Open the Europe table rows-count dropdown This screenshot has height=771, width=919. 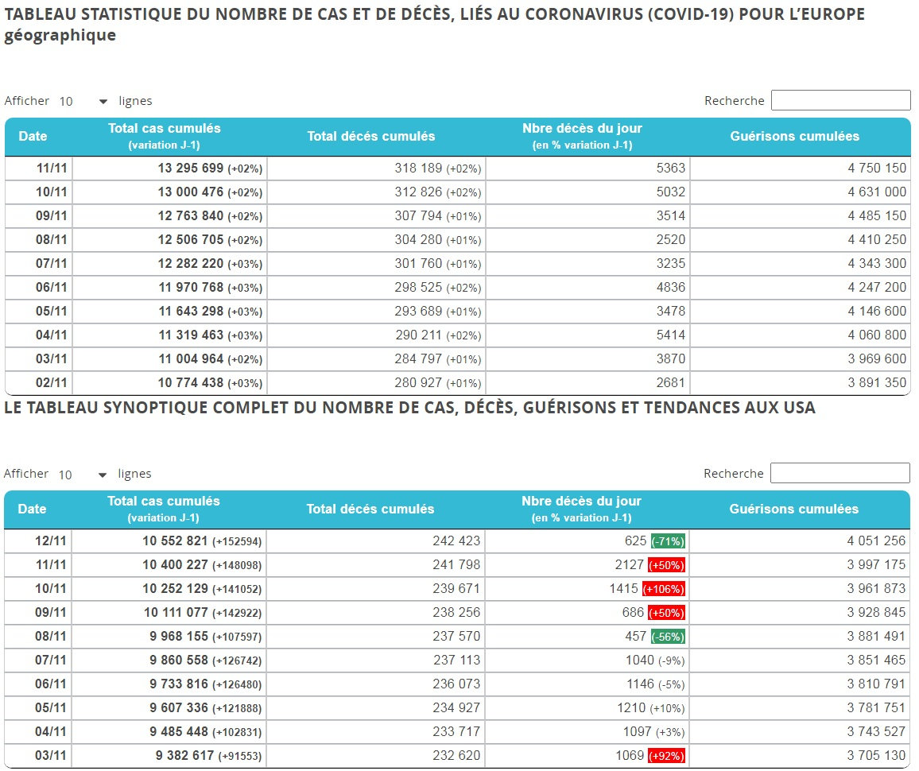coord(83,102)
